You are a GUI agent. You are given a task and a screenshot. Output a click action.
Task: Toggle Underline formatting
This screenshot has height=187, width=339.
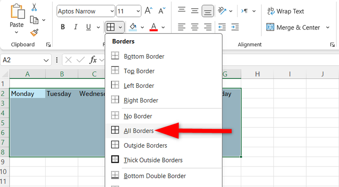coord(88,27)
